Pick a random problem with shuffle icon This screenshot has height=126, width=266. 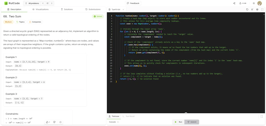(x=47, y=3)
